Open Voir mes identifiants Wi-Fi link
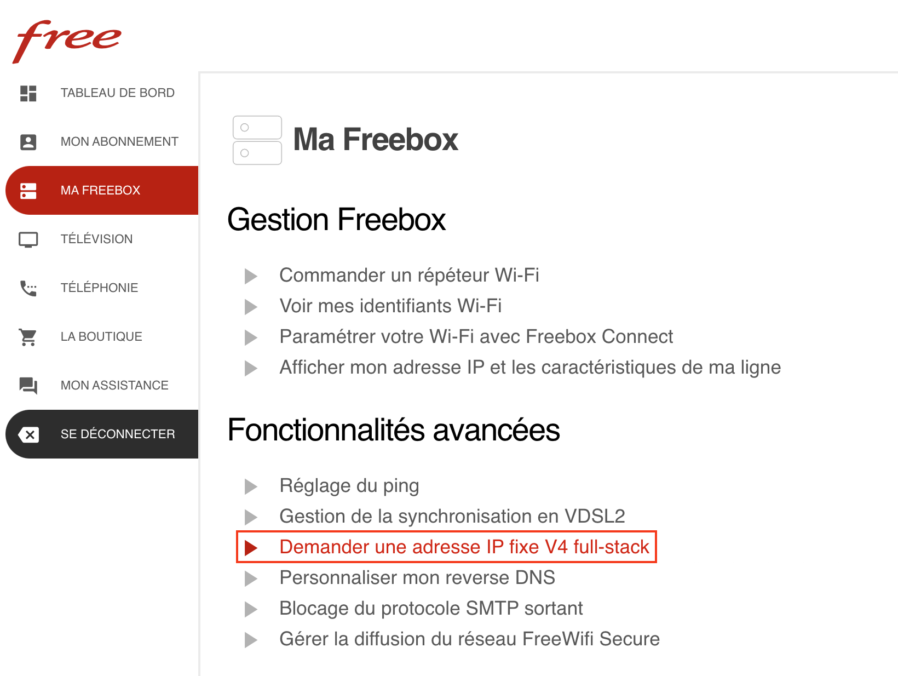Screen dimensions: 898x676 click(390, 306)
